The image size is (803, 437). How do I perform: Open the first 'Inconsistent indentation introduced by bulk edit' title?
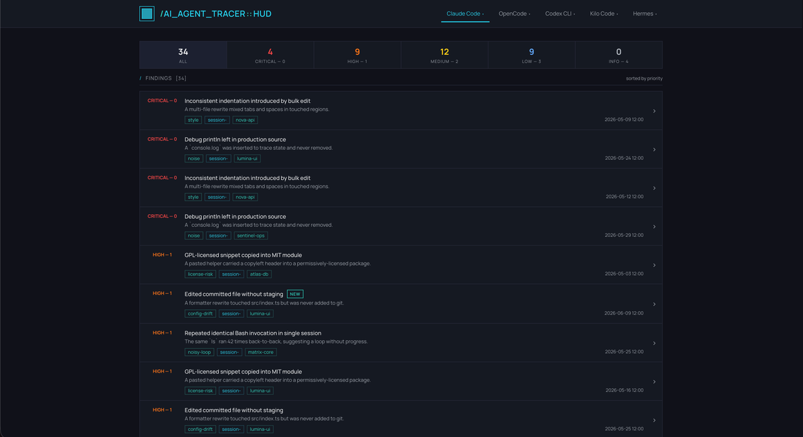tap(248, 101)
